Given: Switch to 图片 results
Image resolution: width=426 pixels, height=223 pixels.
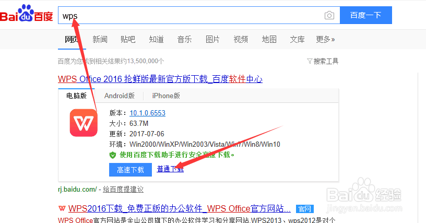Looking at the screenshot, I should [x=212, y=40].
